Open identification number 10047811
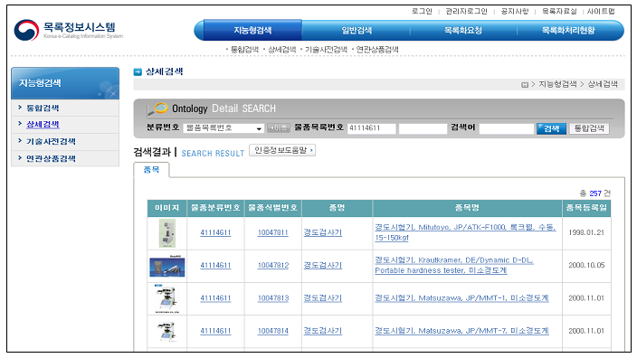Image resolution: width=637 pixels, height=358 pixels. [x=273, y=232]
